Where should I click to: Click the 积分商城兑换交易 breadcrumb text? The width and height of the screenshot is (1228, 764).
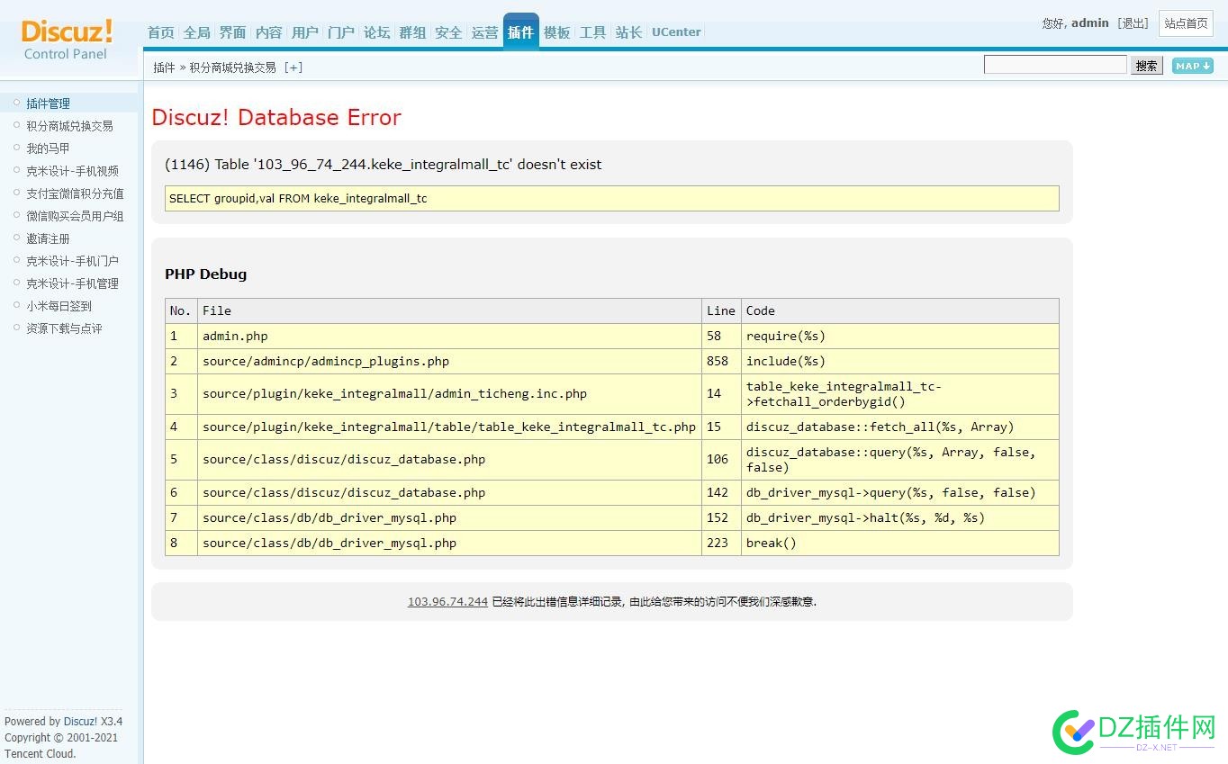232,67
